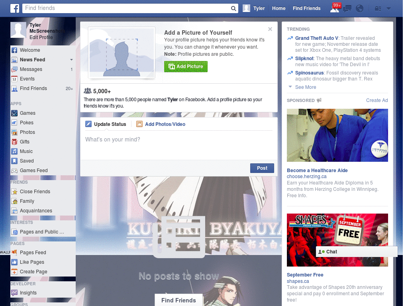Select the Add Photos/Video tab

point(161,124)
